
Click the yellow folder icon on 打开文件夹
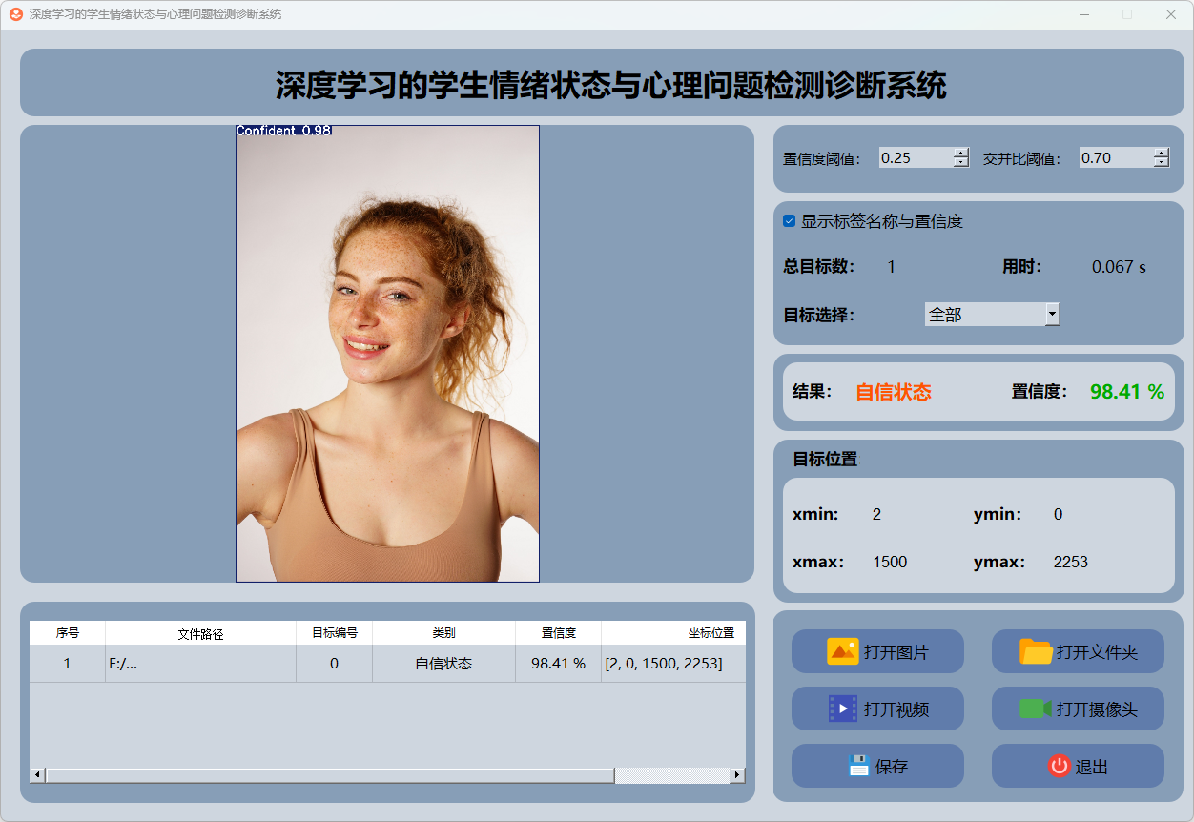point(1036,651)
